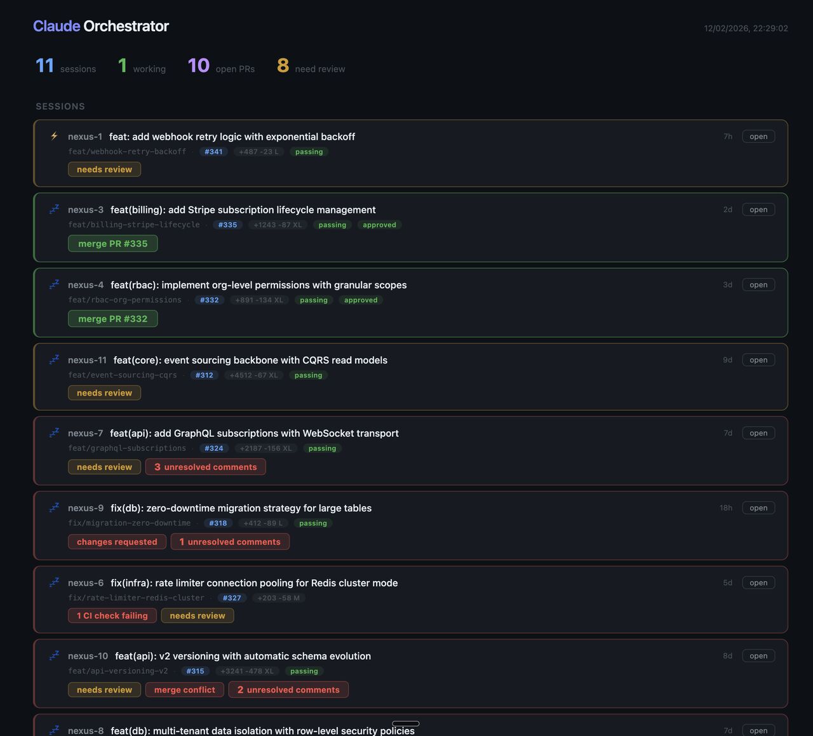Select the 8 need review counter
The width and height of the screenshot is (813, 736).
coord(311,66)
